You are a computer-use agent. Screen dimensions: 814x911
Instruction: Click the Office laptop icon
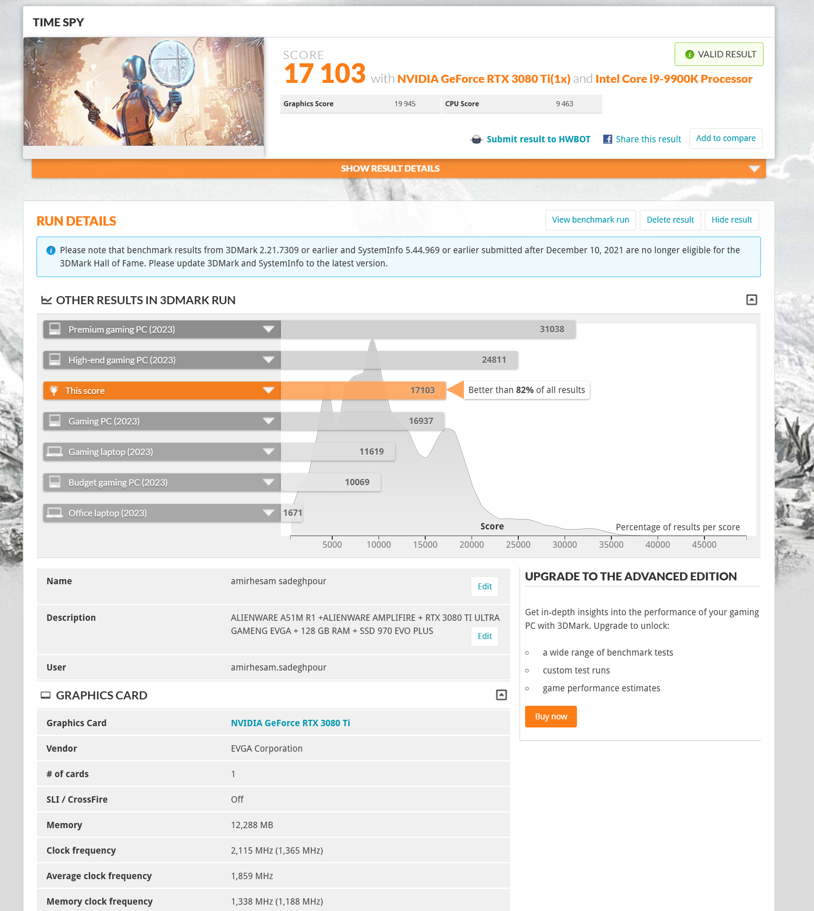(55, 512)
